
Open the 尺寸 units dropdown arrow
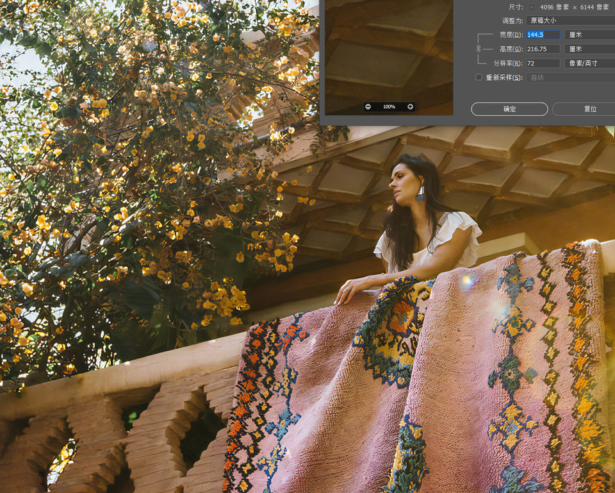[x=532, y=7]
